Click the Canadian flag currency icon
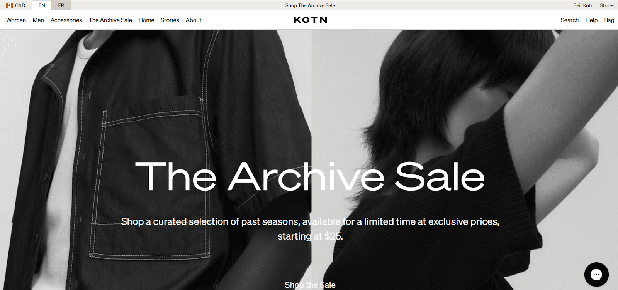The image size is (618, 290). click(9, 5)
